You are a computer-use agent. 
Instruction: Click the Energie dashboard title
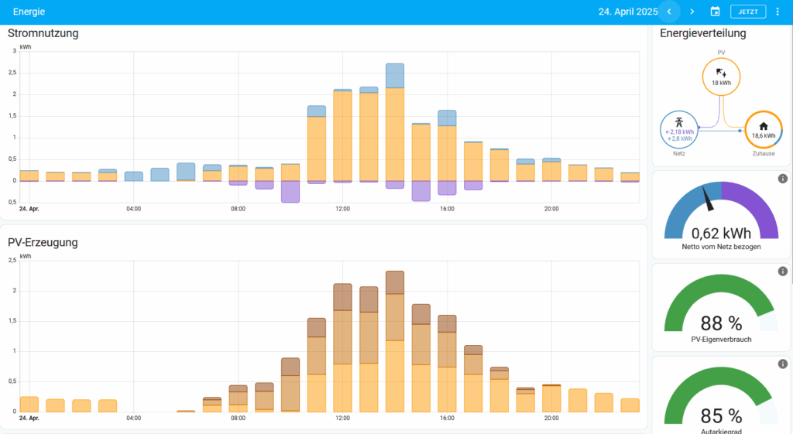pos(29,12)
